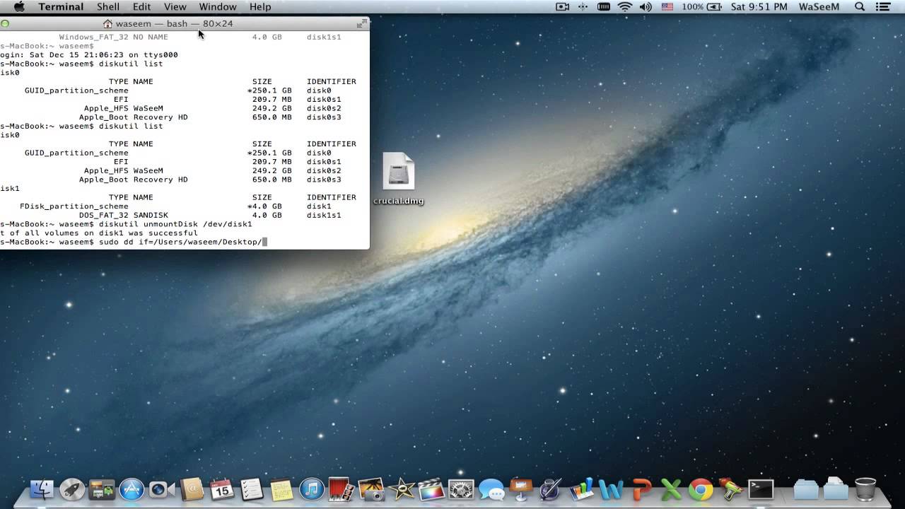Click the memory chip status icon
Image resolution: width=905 pixels, height=509 pixels.
coord(603,6)
